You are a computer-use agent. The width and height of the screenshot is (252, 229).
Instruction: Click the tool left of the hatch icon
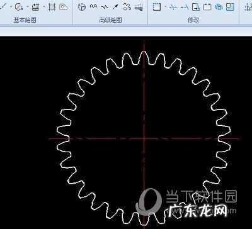point(35,7)
